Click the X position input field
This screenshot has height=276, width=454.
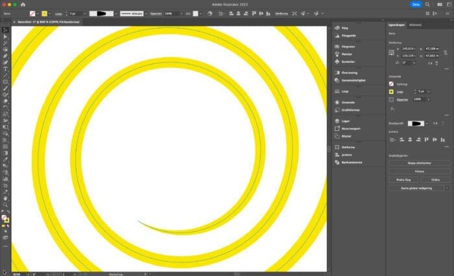[409, 49]
